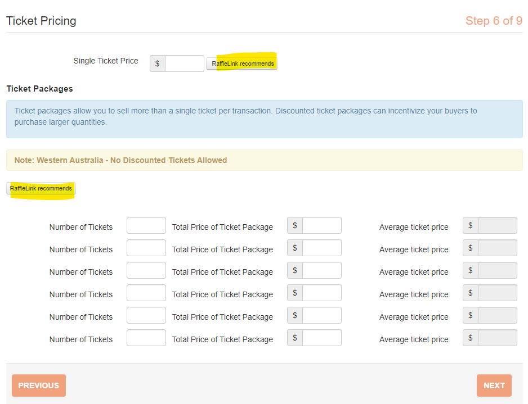Screen dimensions: 528x404
Task: Click the first row Average ticket price field
Action: 497,226
